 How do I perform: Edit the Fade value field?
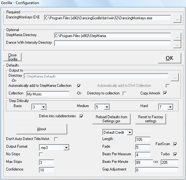coord(143,147)
